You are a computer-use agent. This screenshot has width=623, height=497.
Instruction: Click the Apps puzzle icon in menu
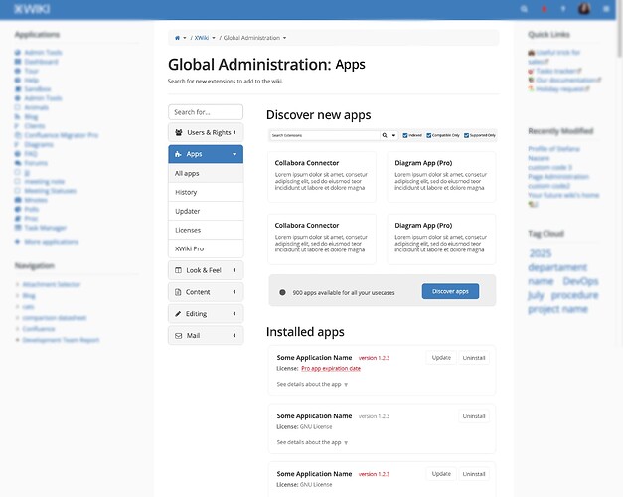coord(178,154)
